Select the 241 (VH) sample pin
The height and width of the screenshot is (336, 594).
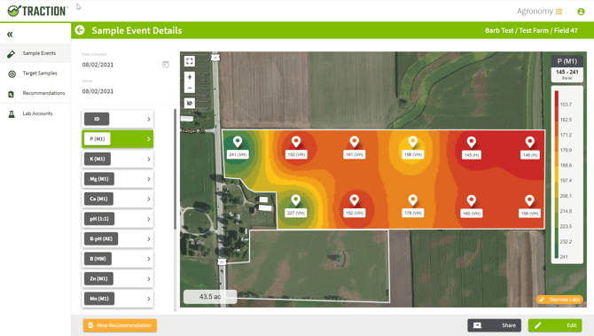pyautogui.click(x=238, y=142)
